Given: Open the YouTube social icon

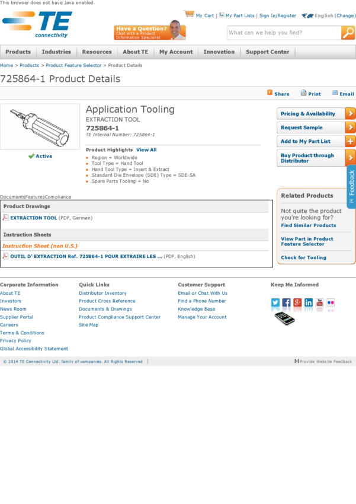Looking at the screenshot, I should [320, 302].
